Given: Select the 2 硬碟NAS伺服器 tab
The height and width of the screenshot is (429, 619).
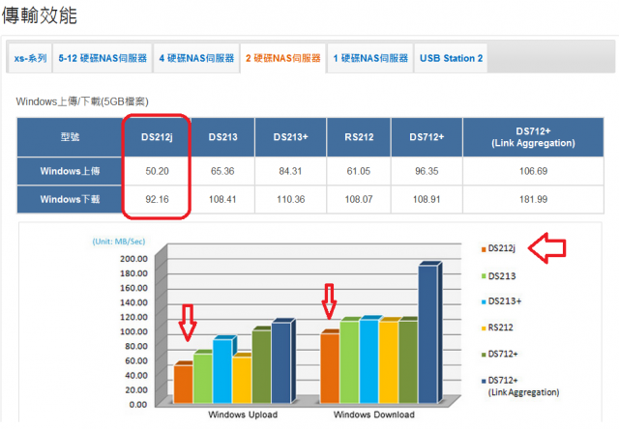Looking at the screenshot, I should (x=283, y=58).
